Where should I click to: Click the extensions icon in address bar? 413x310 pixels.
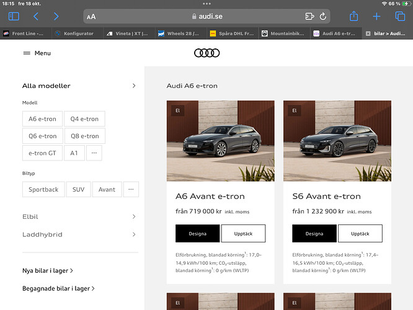(309, 16)
